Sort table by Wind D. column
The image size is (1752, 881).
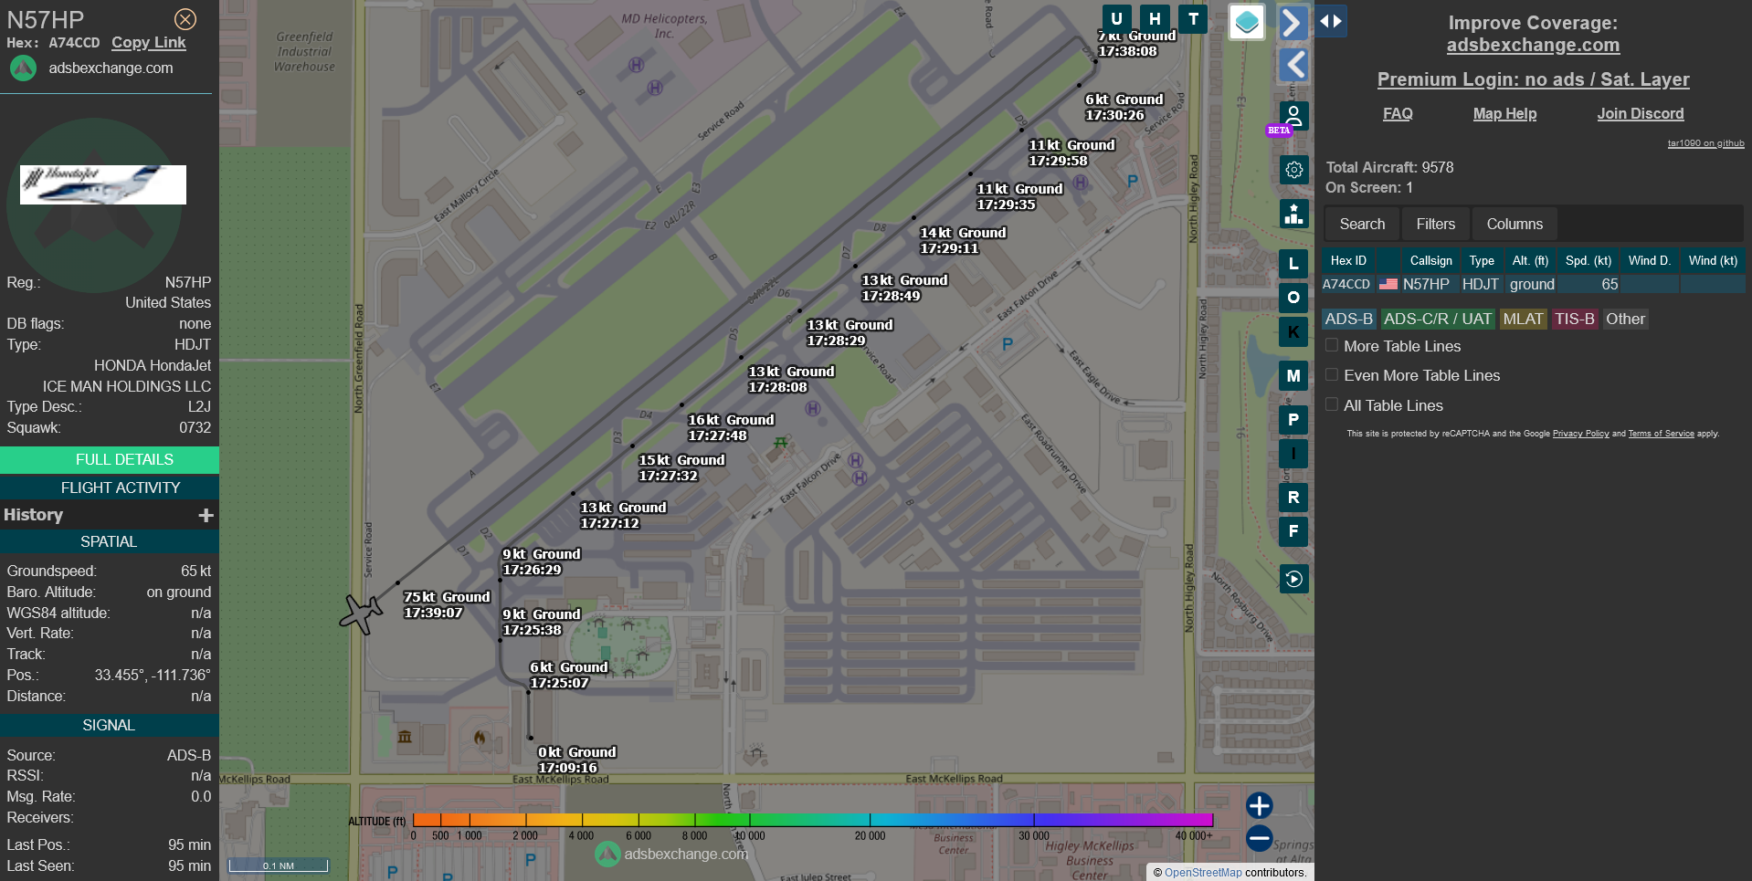tap(1650, 260)
